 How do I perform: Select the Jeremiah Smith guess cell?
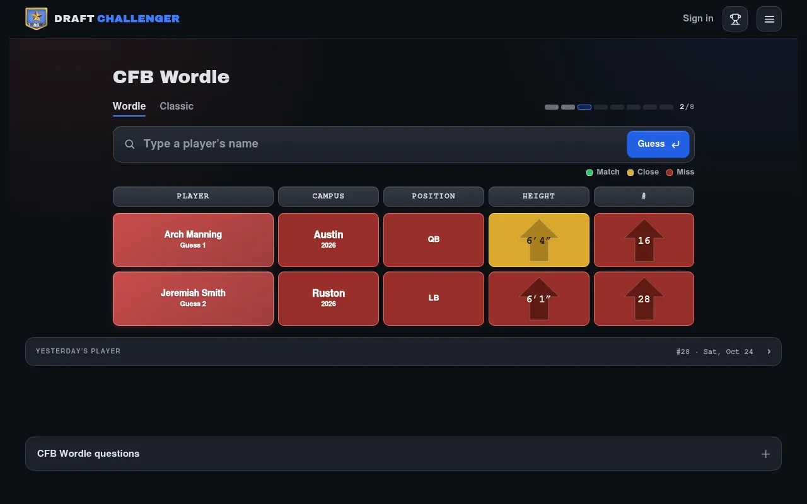pyautogui.click(x=193, y=299)
